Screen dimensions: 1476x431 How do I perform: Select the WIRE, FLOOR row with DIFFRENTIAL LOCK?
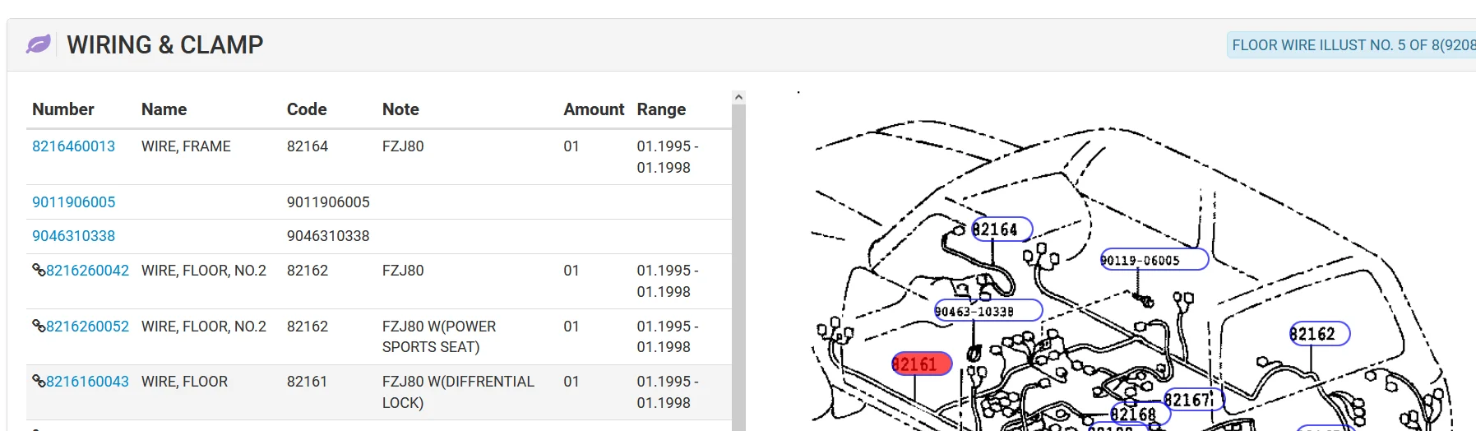click(x=379, y=392)
